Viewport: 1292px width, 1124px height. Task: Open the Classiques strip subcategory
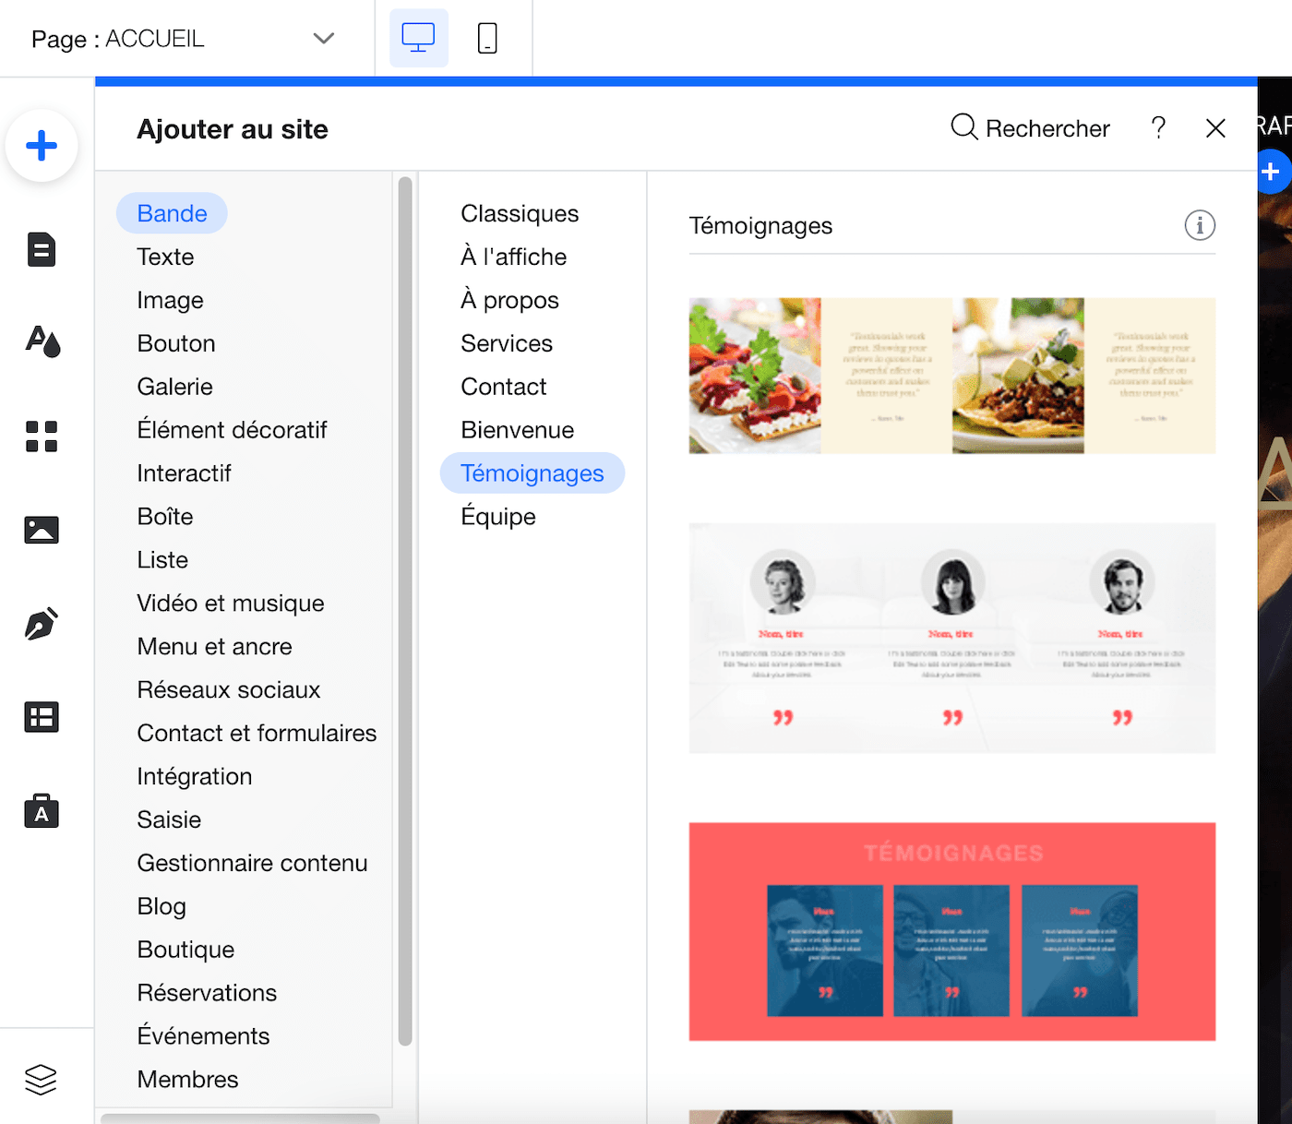[520, 213]
